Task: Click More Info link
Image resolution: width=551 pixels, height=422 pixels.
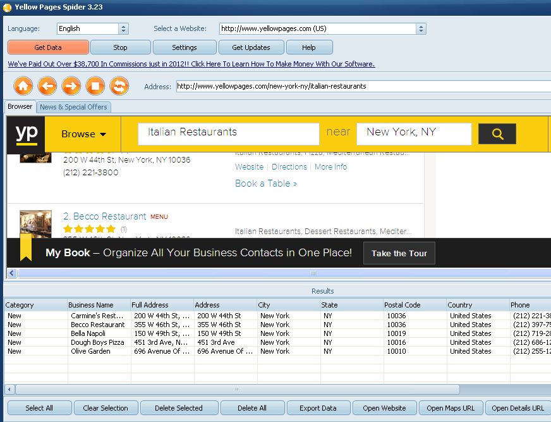Action: pyautogui.click(x=330, y=167)
